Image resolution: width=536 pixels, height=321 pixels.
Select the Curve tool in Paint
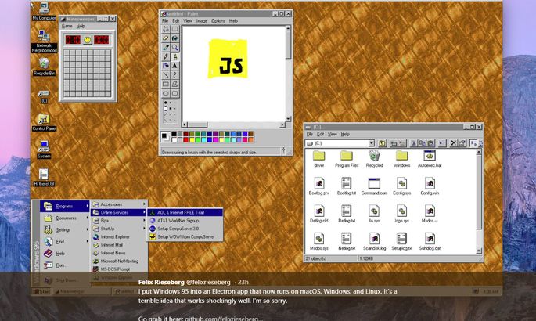[174, 75]
